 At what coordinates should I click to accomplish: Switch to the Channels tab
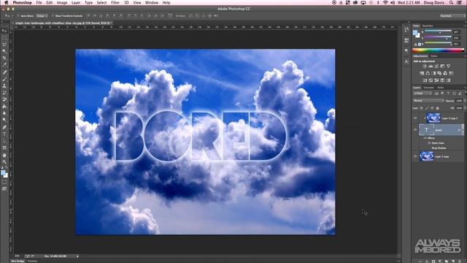[429, 88]
